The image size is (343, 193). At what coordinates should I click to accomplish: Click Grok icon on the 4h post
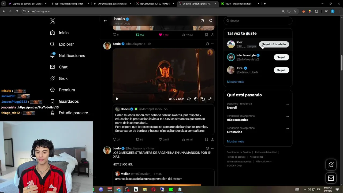pyautogui.click(x=207, y=44)
